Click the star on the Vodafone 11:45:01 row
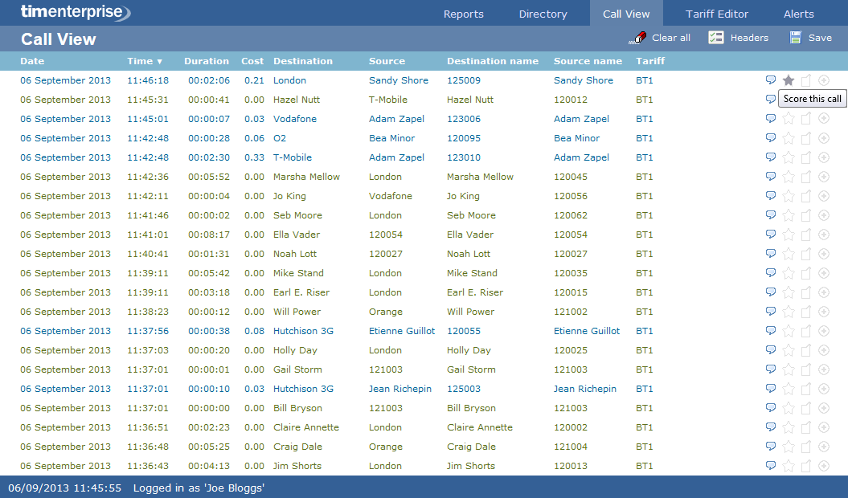 tap(789, 119)
